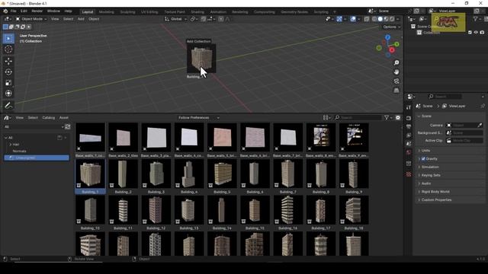This screenshot has height=274, width=488.
Task: Open the viewport Options dropdown
Action: 391,27
